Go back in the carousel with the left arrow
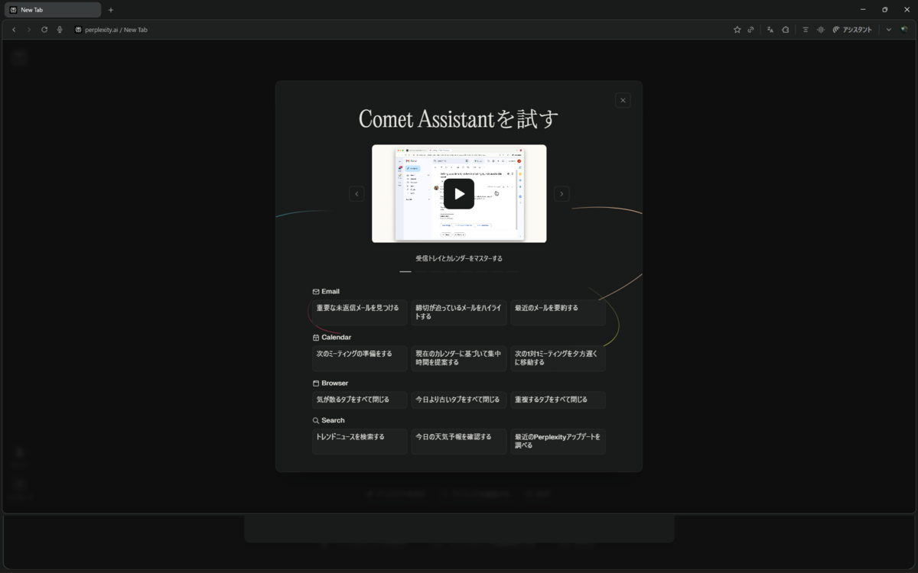918x573 pixels. (x=356, y=193)
